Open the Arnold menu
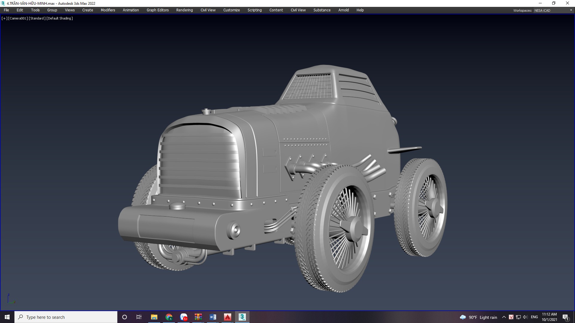Image resolution: width=575 pixels, height=323 pixels. click(x=343, y=10)
